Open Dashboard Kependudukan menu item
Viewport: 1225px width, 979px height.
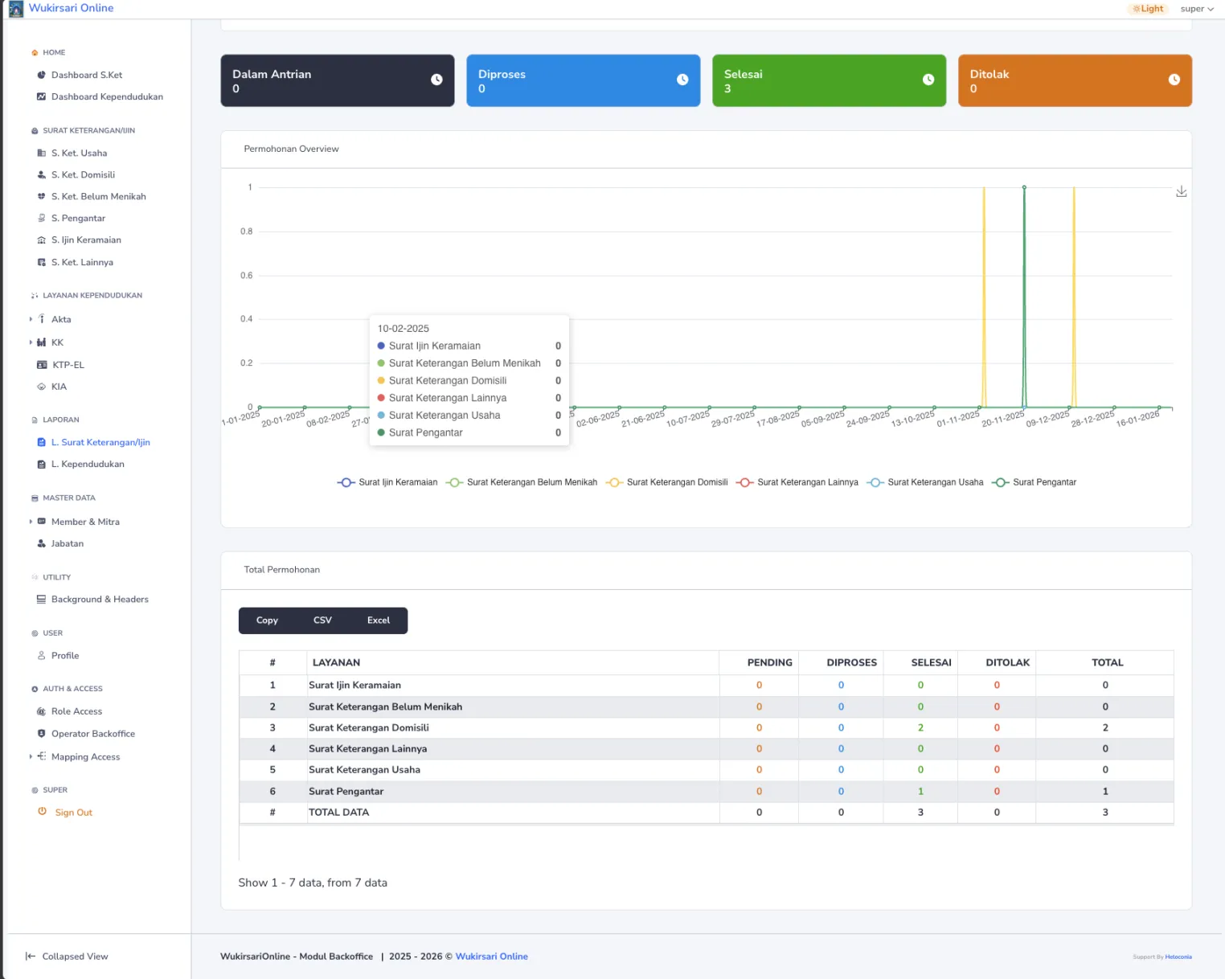(107, 97)
